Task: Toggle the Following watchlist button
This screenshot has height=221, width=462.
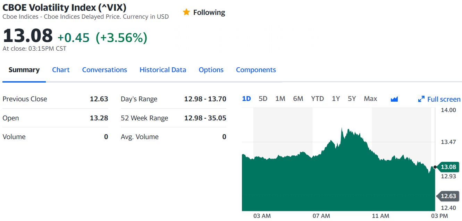Action: pos(204,12)
